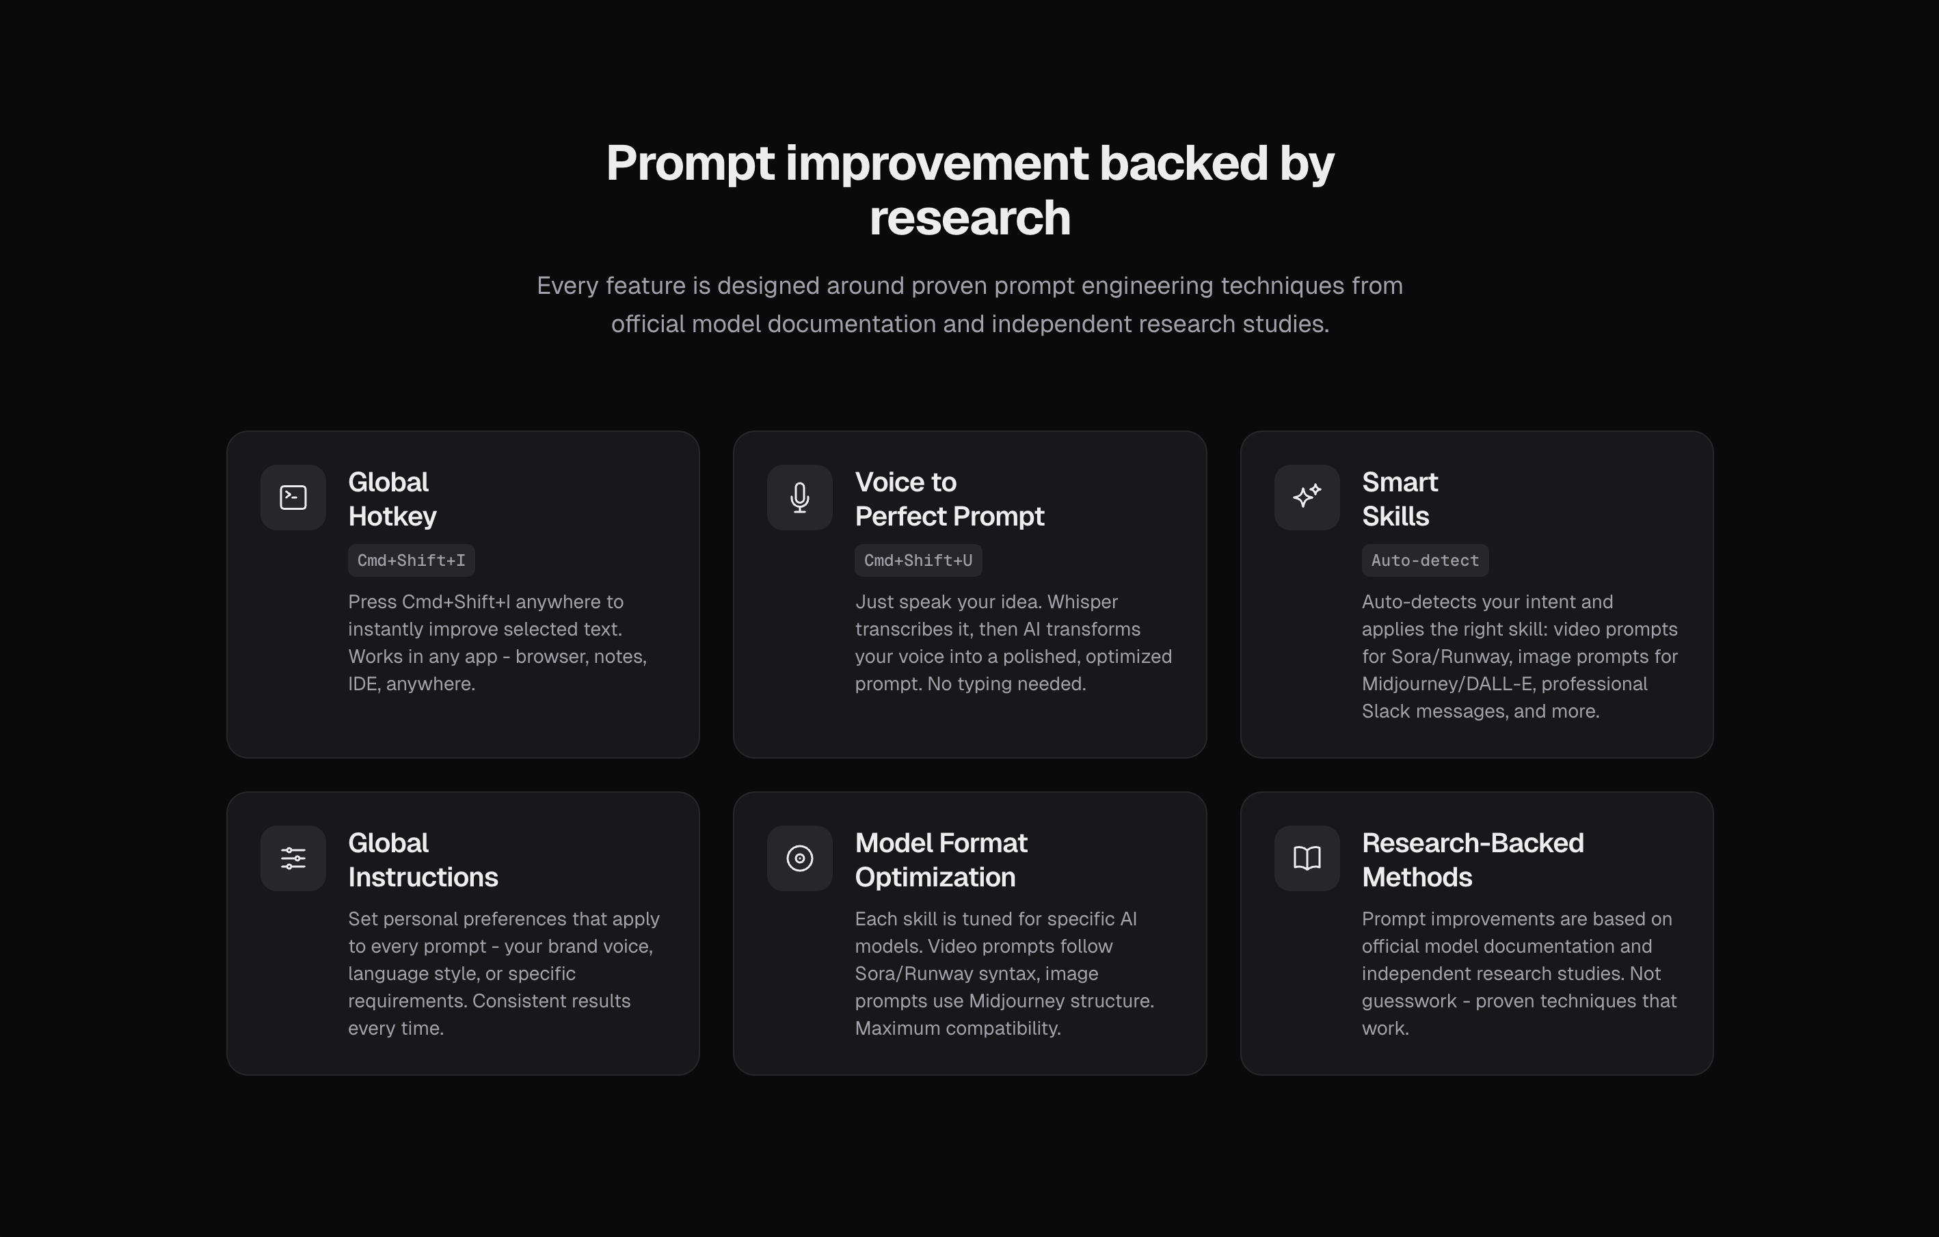Image resolution: width=1939 pixels, height=1237 pixels.
Task: Click the subtitle text about proven techniques
Action: 969,304
